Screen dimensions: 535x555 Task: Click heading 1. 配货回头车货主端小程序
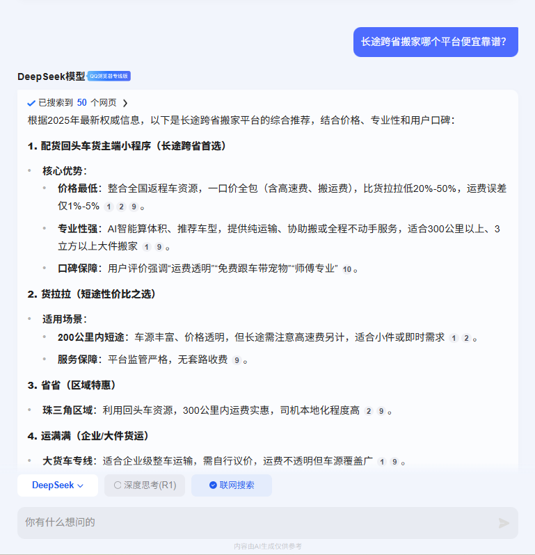127,146
